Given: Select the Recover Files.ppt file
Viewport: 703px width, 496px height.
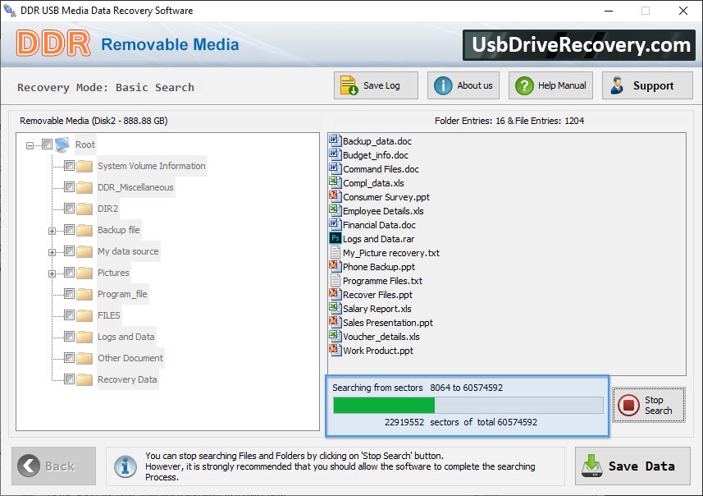Looking at the screenshot, I should [377, 295].
